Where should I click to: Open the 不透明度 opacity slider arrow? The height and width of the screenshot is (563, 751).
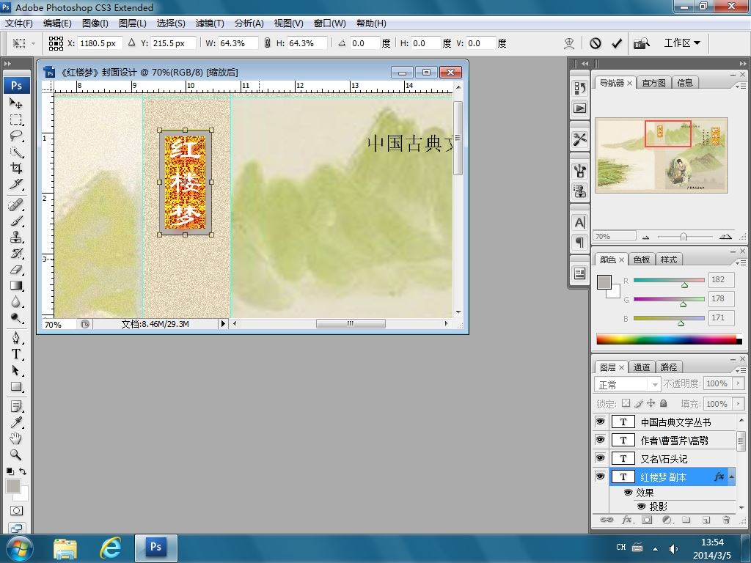pyautogui.click(x=738, y=383)
